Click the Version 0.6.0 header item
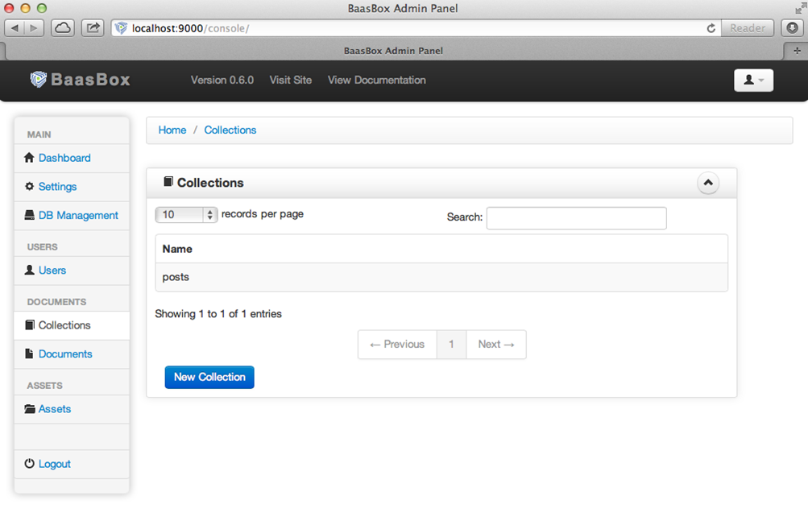 click(222, 80)
